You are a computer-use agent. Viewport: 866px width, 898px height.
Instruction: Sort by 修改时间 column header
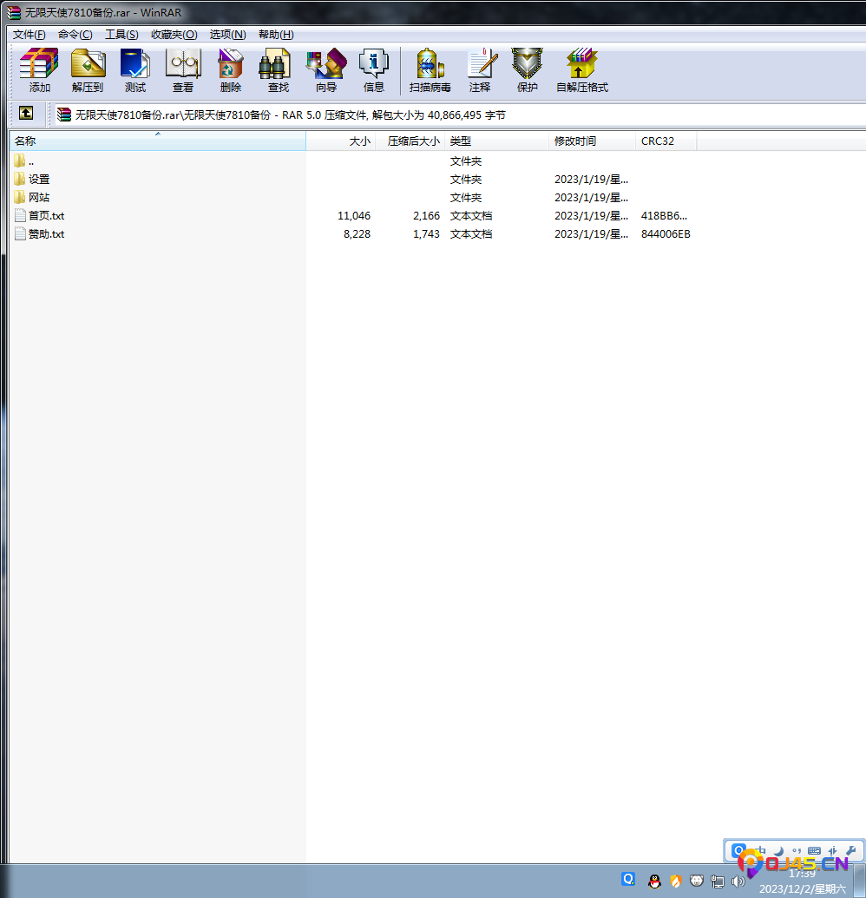pos(592,141)
